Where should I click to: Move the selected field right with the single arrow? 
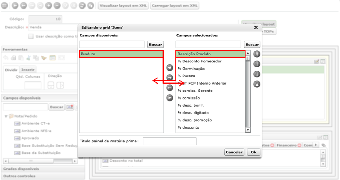[x=170, y=77]
